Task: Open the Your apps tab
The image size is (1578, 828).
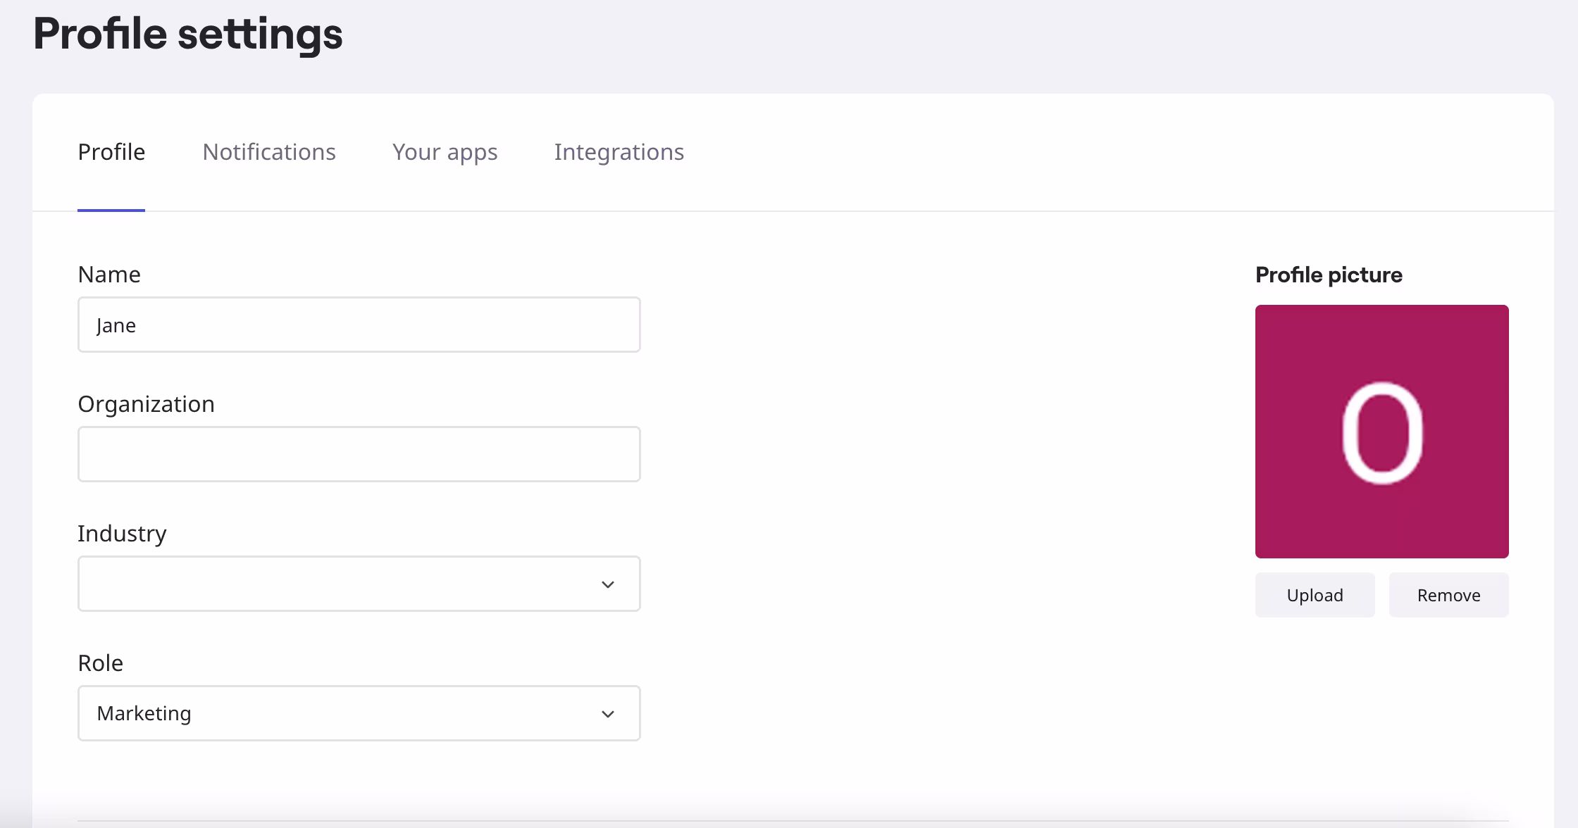Action: pyautogui.click(x=445, y=152)
